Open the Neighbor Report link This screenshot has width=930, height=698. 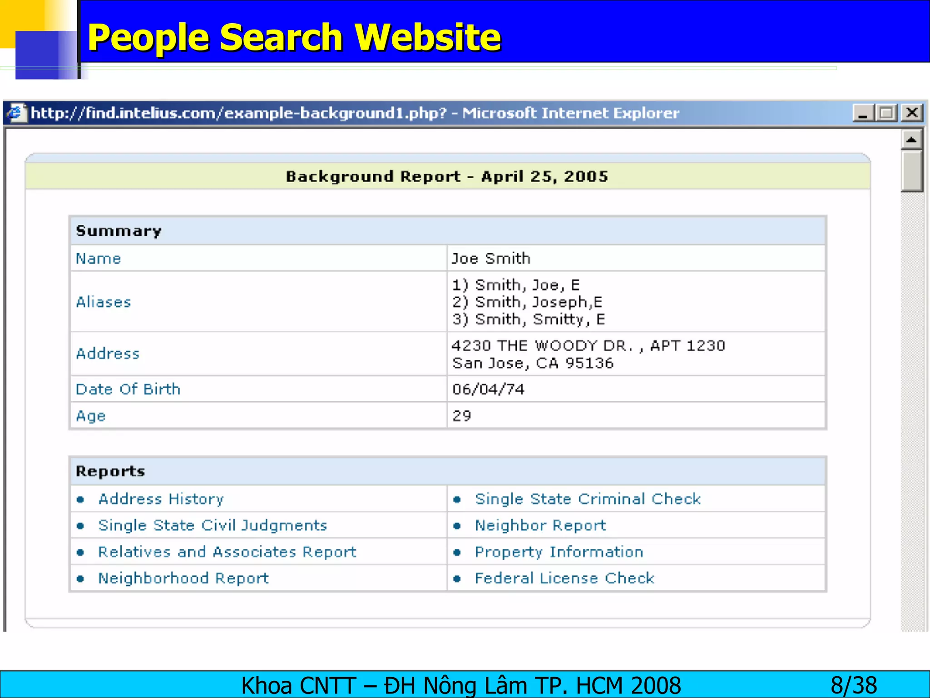click(x=540, y=525)
